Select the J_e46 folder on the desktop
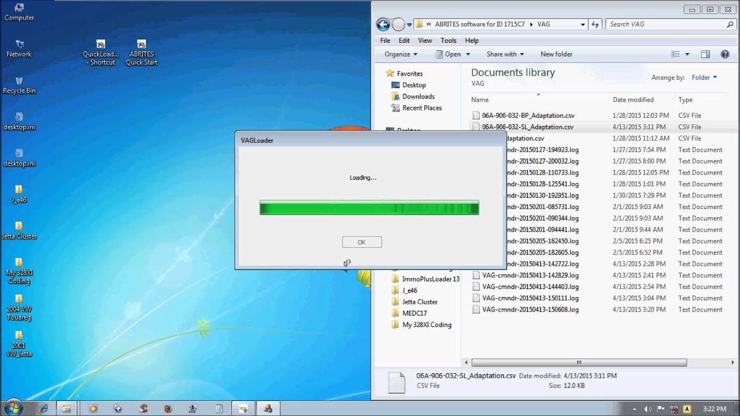 pyautogui.click(x=19, y=194)
